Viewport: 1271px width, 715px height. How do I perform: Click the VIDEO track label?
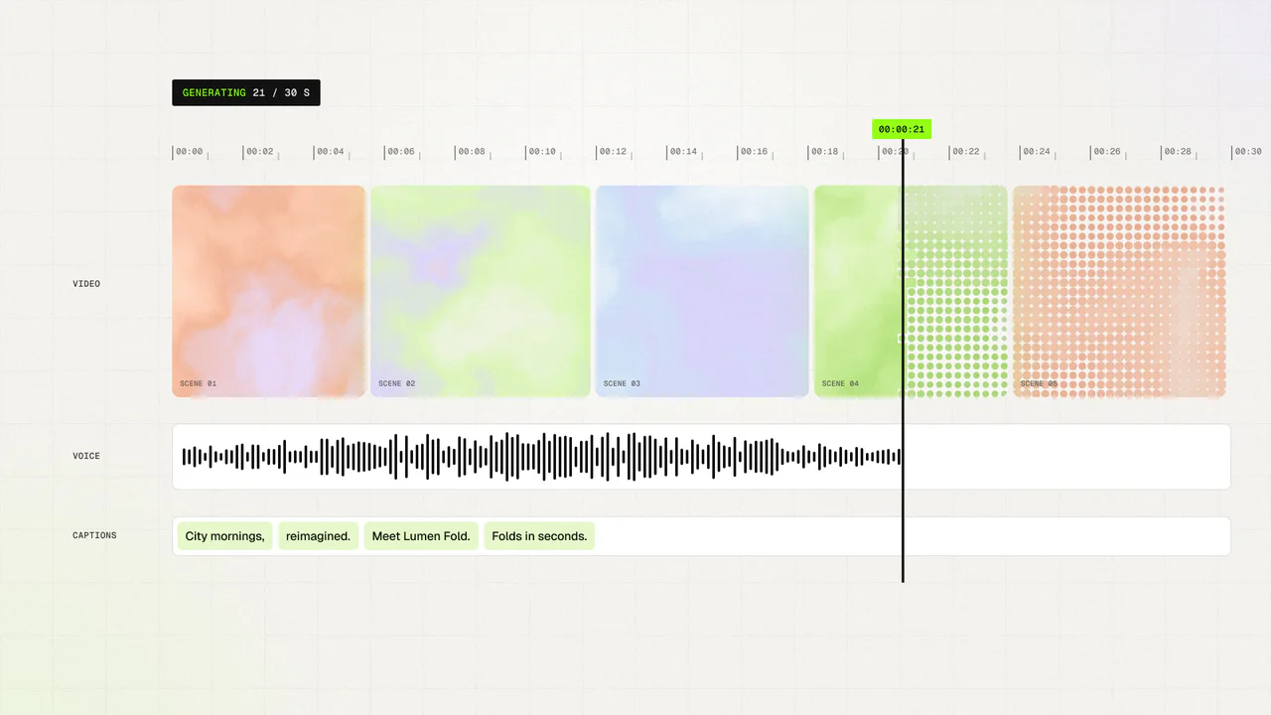click(x=86, y=284)
